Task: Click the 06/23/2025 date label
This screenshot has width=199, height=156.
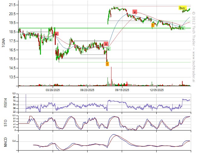Action: pyautogui.click(x=87, y=90)
